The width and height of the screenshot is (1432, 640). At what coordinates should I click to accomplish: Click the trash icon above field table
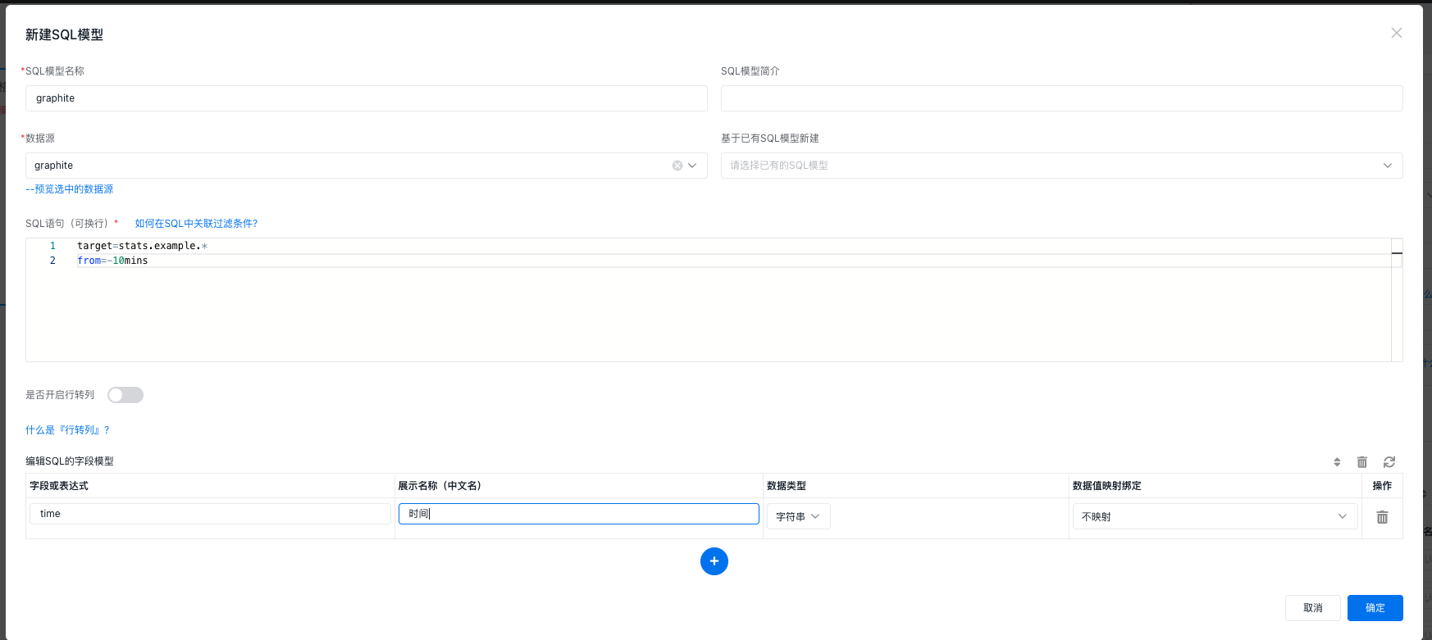pyautogui.click(x=1362, y=462)
